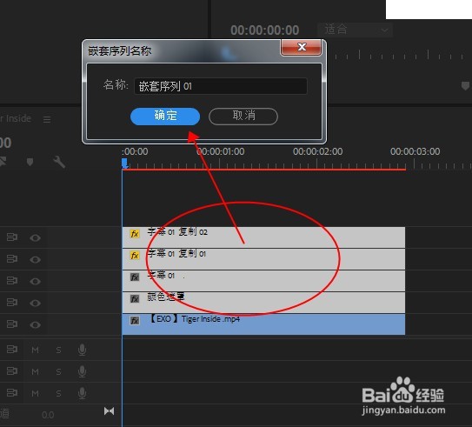The image size is (472, 427).
Task: Click the fx badge on Tiger Inside clip
Action: (x=135, y=320)
